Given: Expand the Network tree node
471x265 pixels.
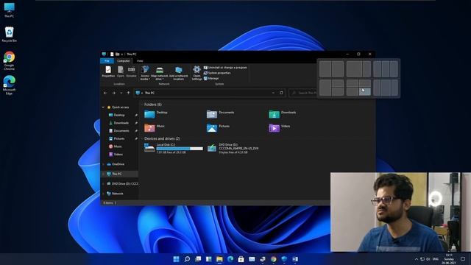Looking at the screenshot, I should tap(103, 194).
